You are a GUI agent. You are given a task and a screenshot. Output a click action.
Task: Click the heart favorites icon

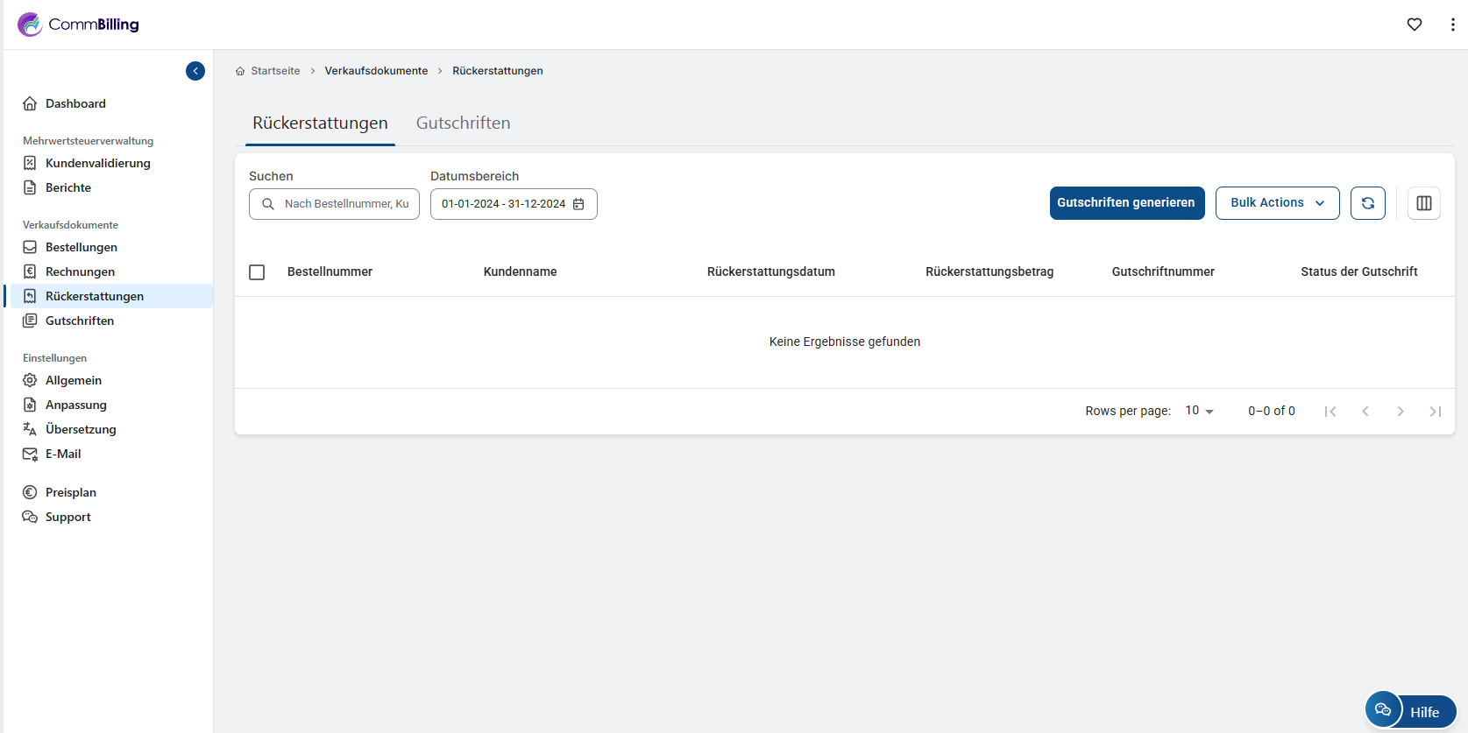(1414, 25)
